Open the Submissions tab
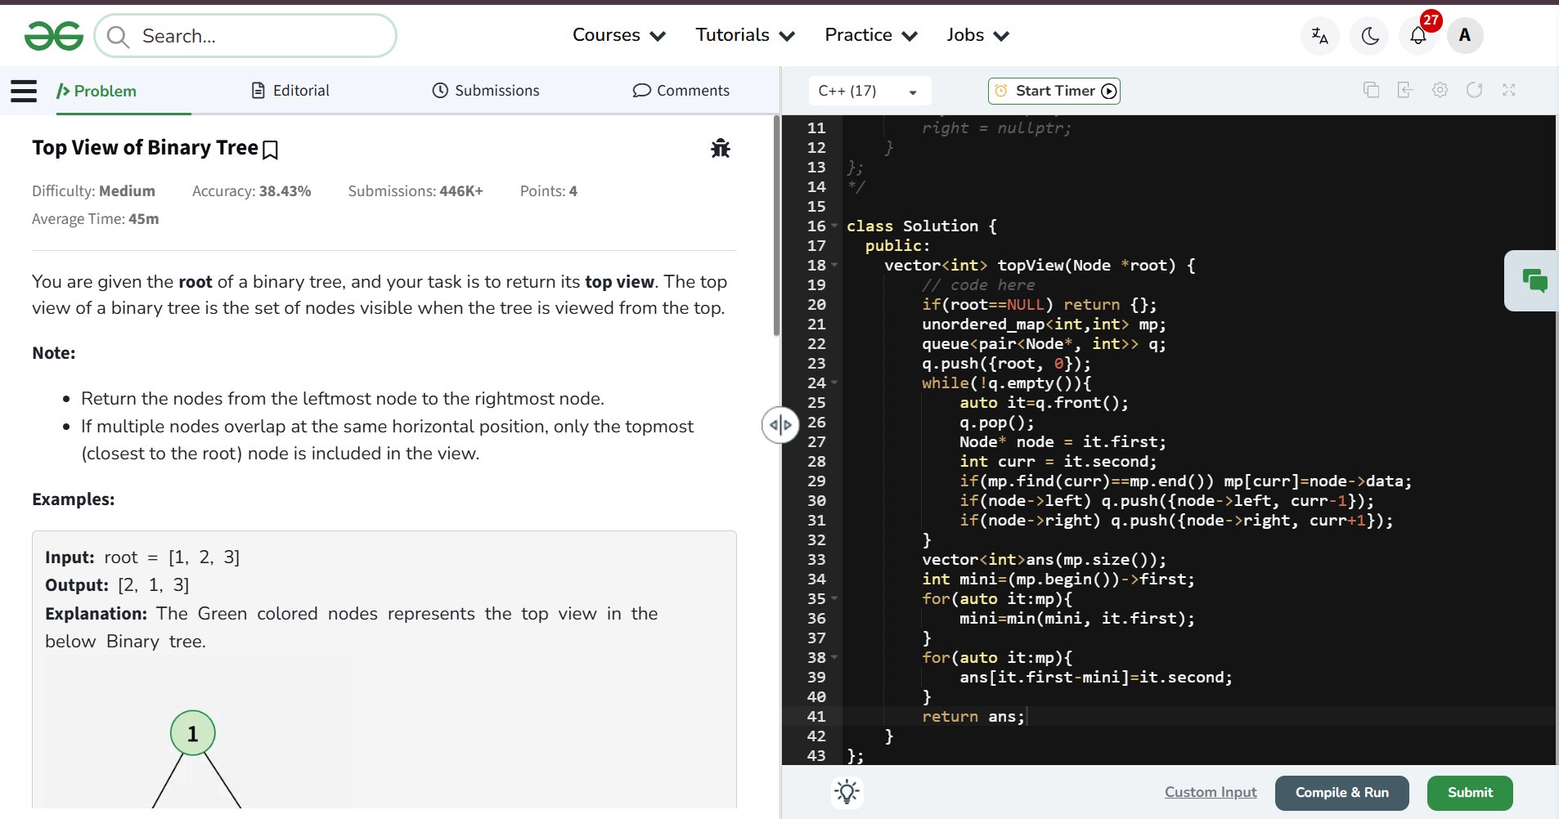Screen dimensions: 1559x819 point(486,91)
